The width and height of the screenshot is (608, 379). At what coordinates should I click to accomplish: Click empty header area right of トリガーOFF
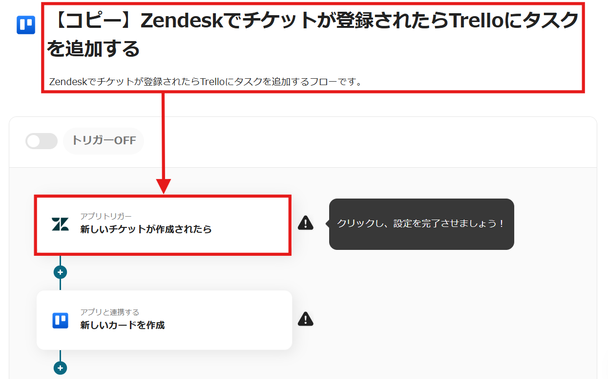[x=366, y=141]
